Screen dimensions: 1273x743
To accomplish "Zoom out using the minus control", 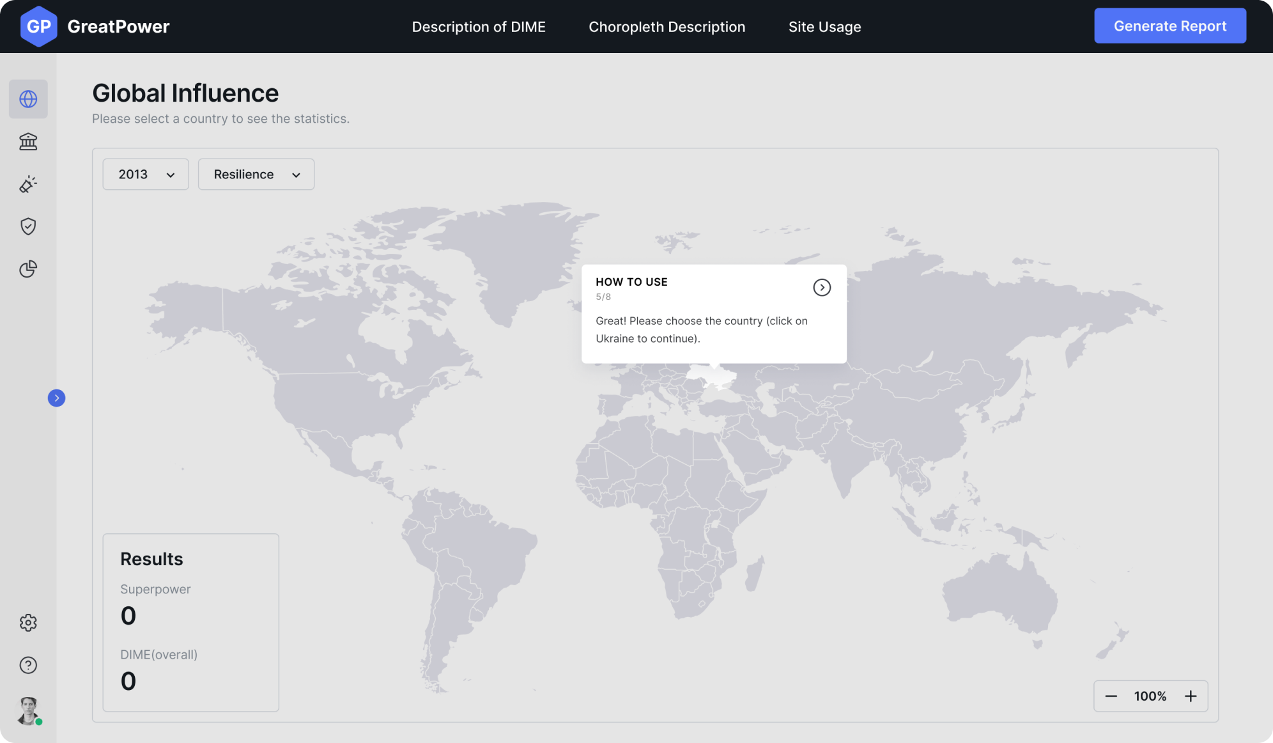I will point(1111,696).
